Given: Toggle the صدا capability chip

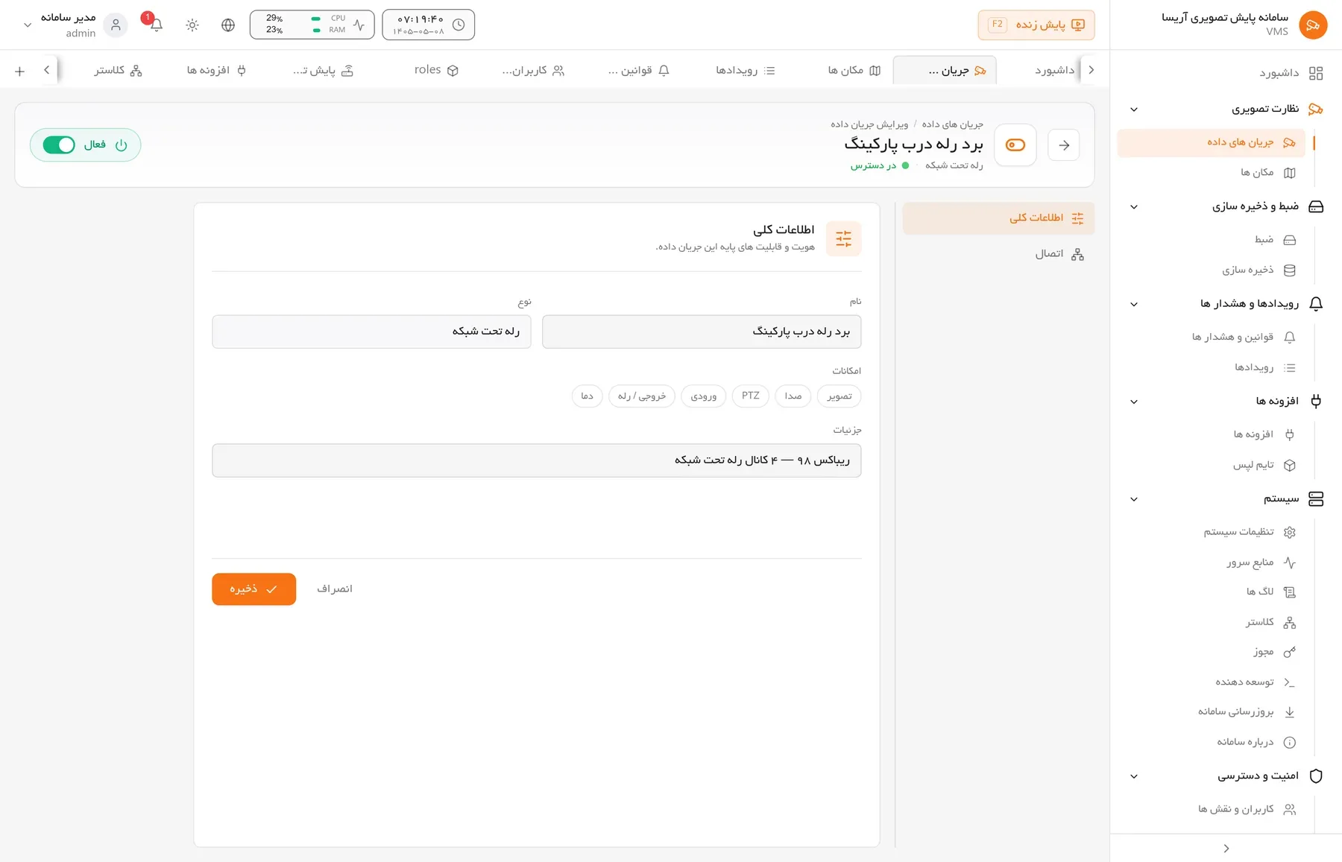Looking at the screenshot, I should pos(793,396).
